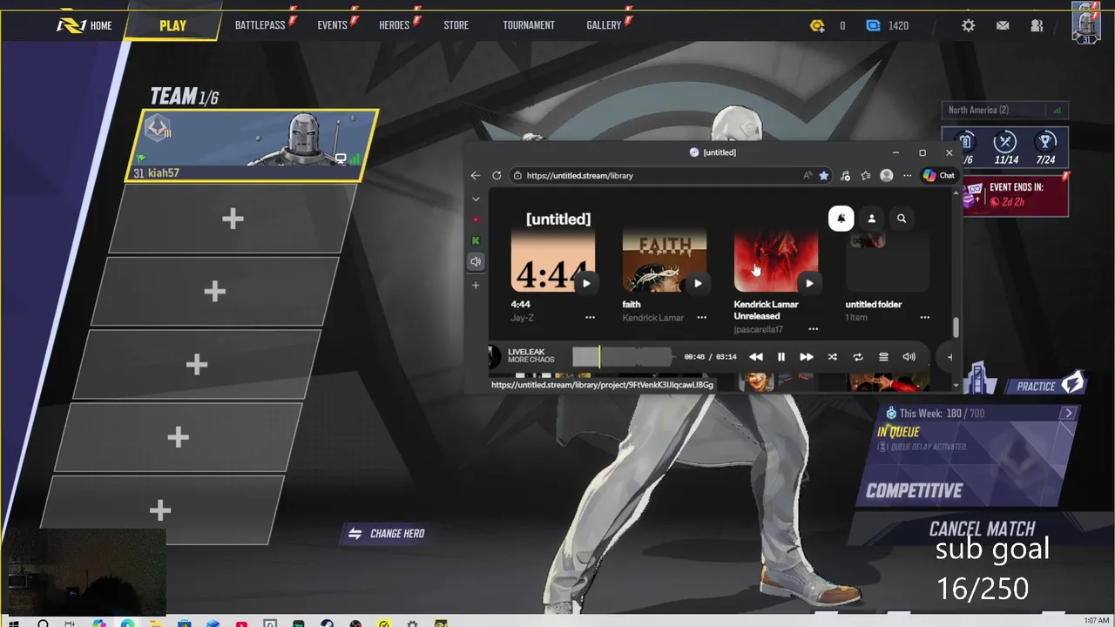Open browser settings and more menu
Image resolution: width=1115 pixels, height=627 pixels.
(907, 175)
